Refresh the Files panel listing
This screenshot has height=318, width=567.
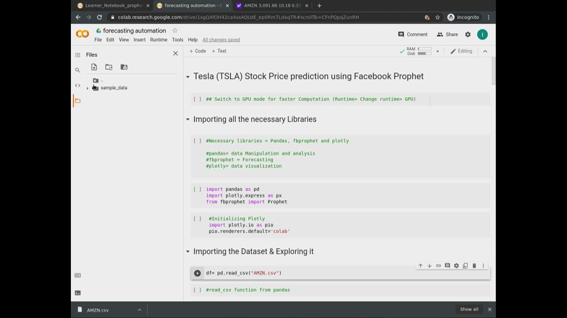109,67
